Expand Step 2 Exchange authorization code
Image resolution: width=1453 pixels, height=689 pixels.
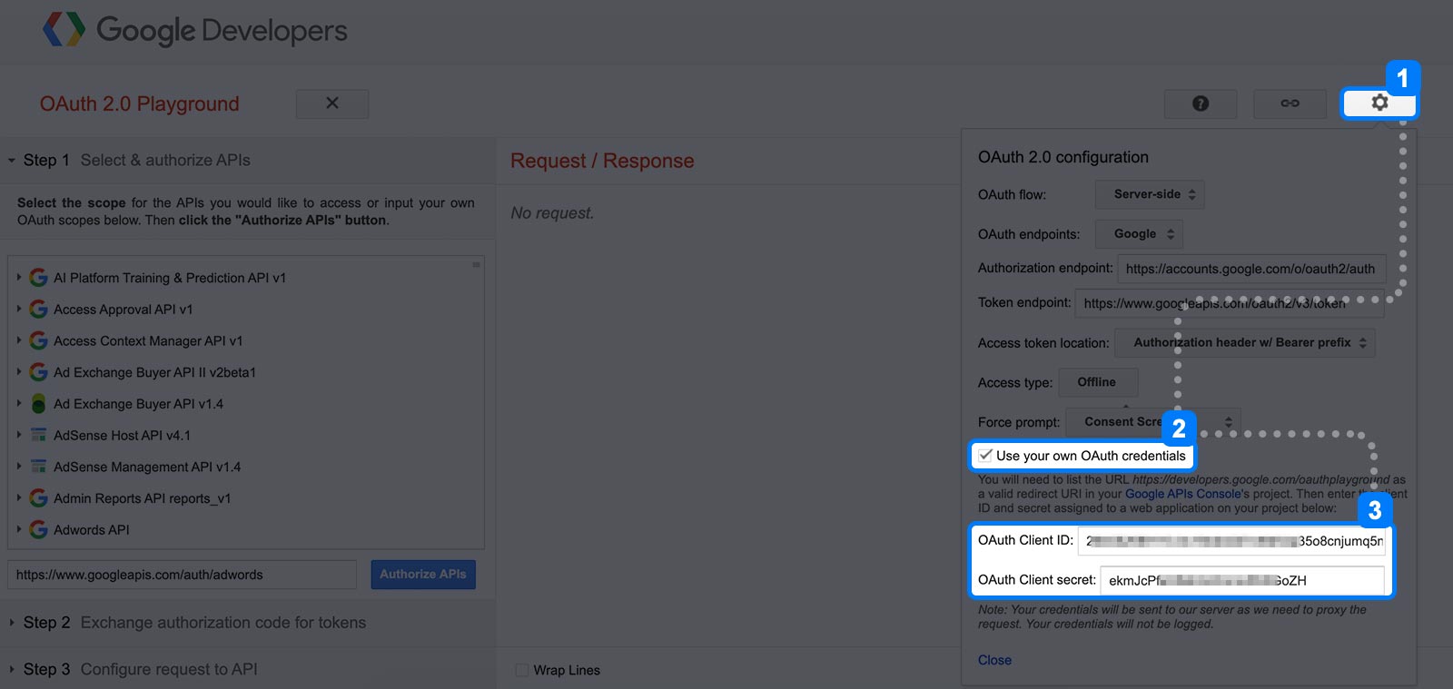12,623
